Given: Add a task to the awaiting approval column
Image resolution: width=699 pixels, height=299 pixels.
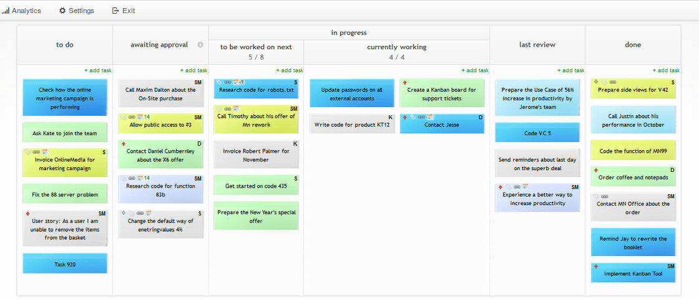Looking at the screenshot, I should pyautogui.click(x=193, y=70).
